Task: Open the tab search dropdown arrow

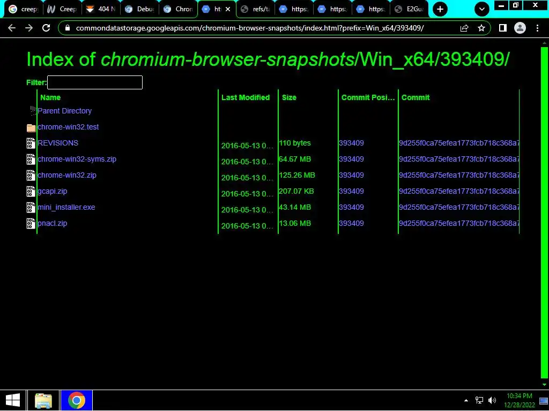Action: [x=482, y=9]
